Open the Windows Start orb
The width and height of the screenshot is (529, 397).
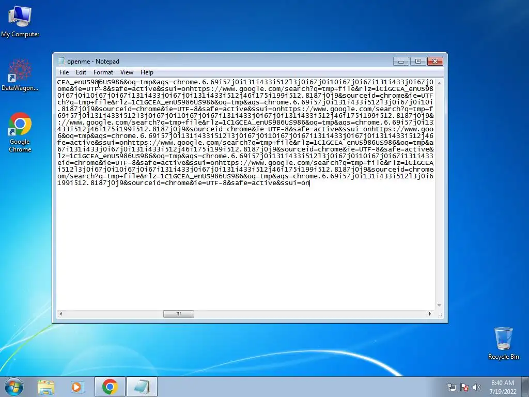pyautogui.click(x=14, y=387)
